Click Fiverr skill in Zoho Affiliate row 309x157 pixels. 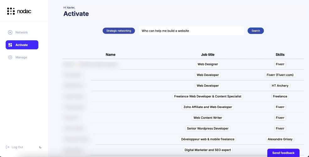pyautogui.click(x=280, y=107)
